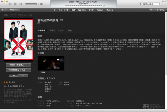167x112 pixels.
Task: Click the rewind playback button
Action: tap(10, 4)
